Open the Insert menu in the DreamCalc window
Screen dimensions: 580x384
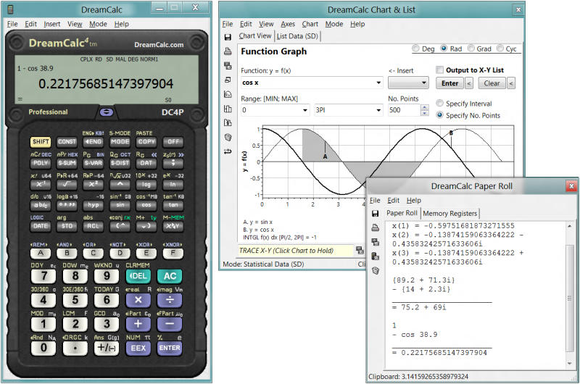tap(51, 24)
